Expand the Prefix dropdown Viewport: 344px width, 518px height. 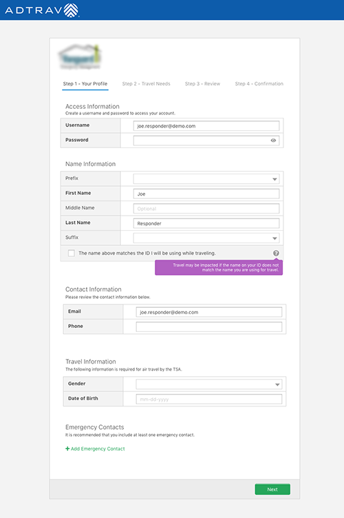tap(206, 178)
